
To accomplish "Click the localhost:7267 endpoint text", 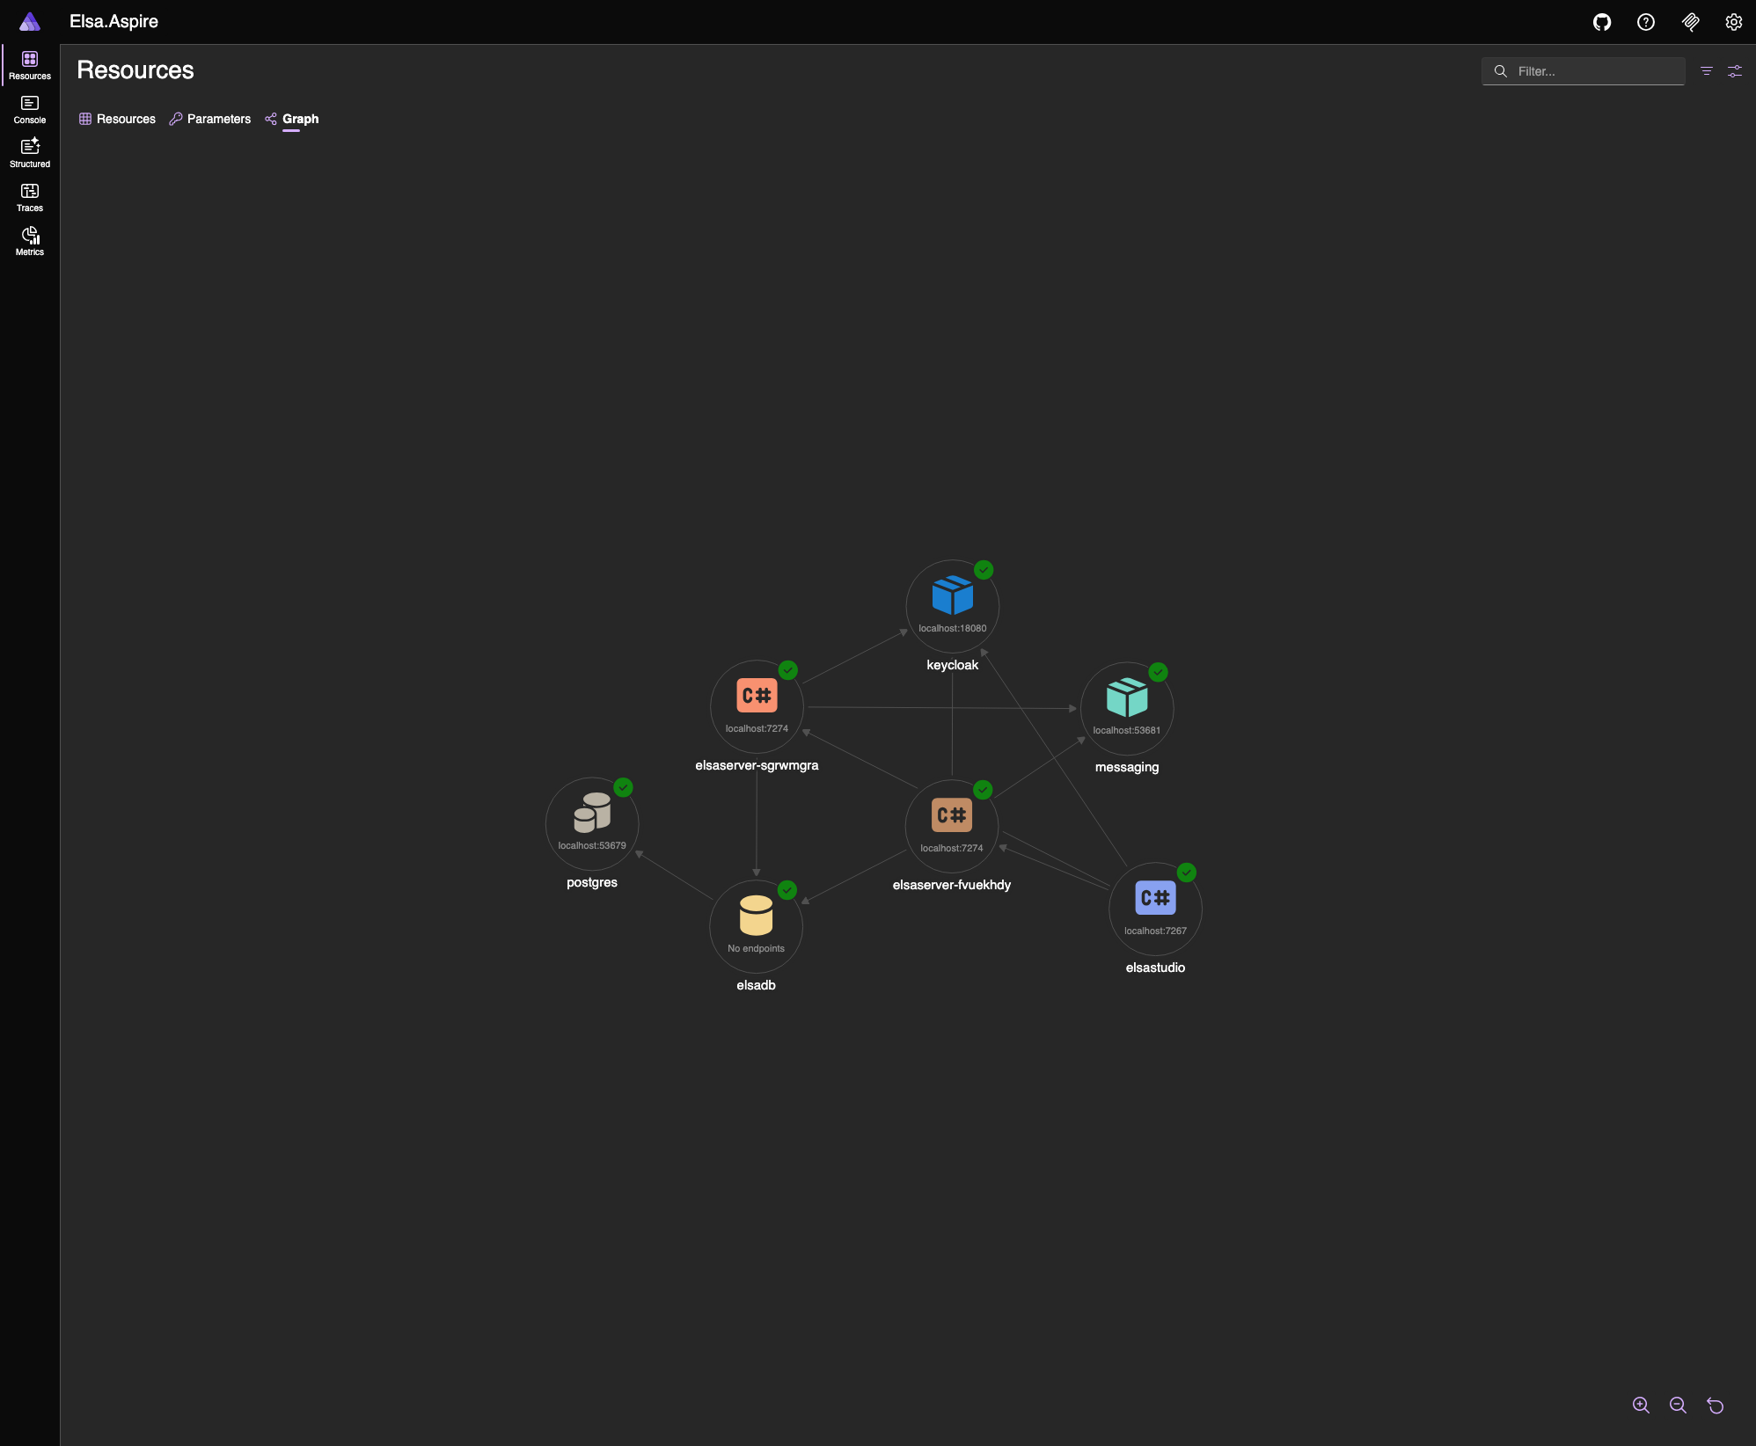I will (x=1155, y=931).
